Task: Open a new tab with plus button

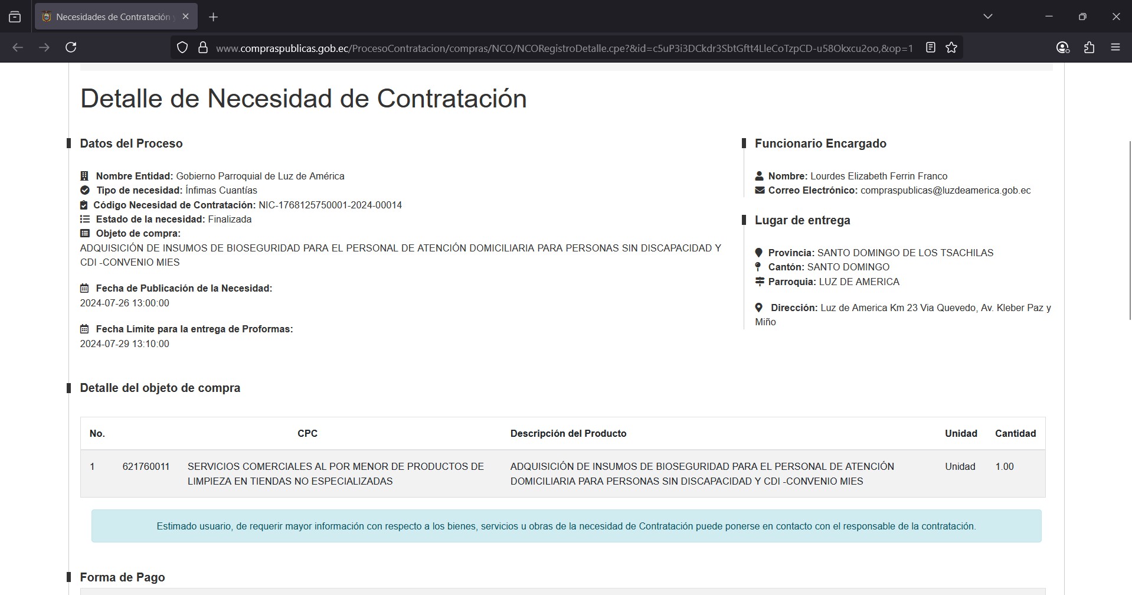Action: pos(214,17)
